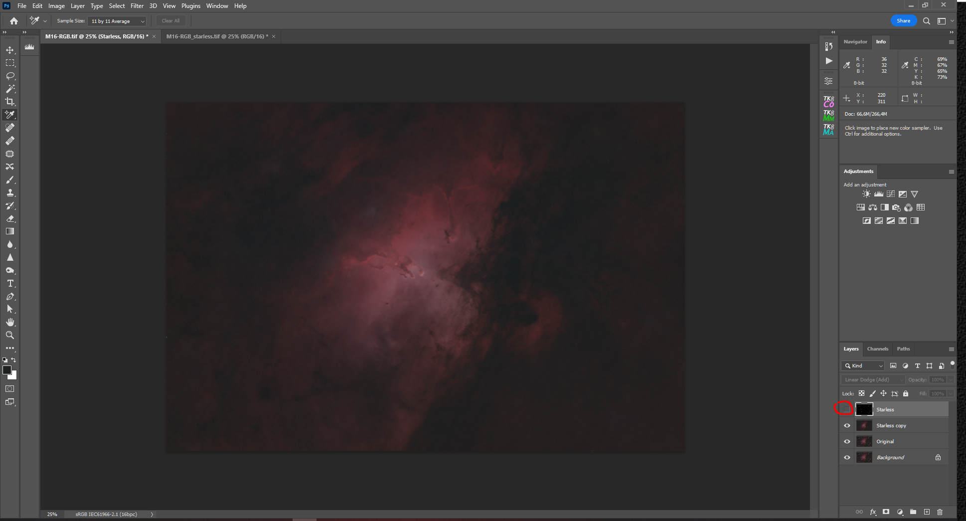Switch to the Channels tab
This screenshot has height=521, width=966.
(x=877, y=349)
